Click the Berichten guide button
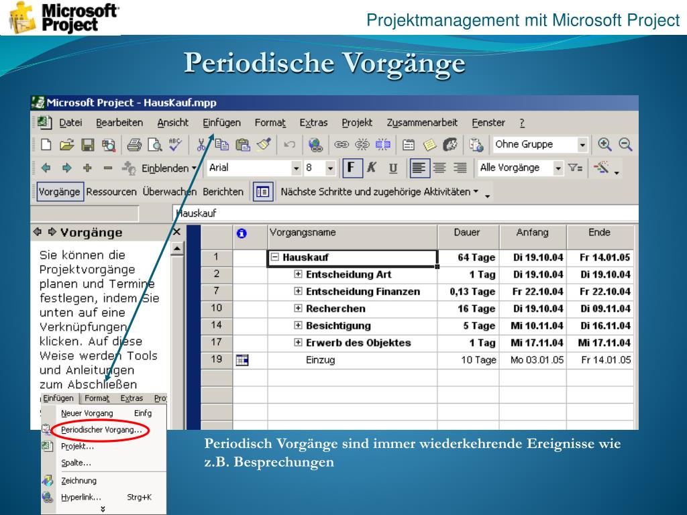Image resolution: width=687 pixels, height=515 pixels. pyautogui.click(x=223, y=192)
